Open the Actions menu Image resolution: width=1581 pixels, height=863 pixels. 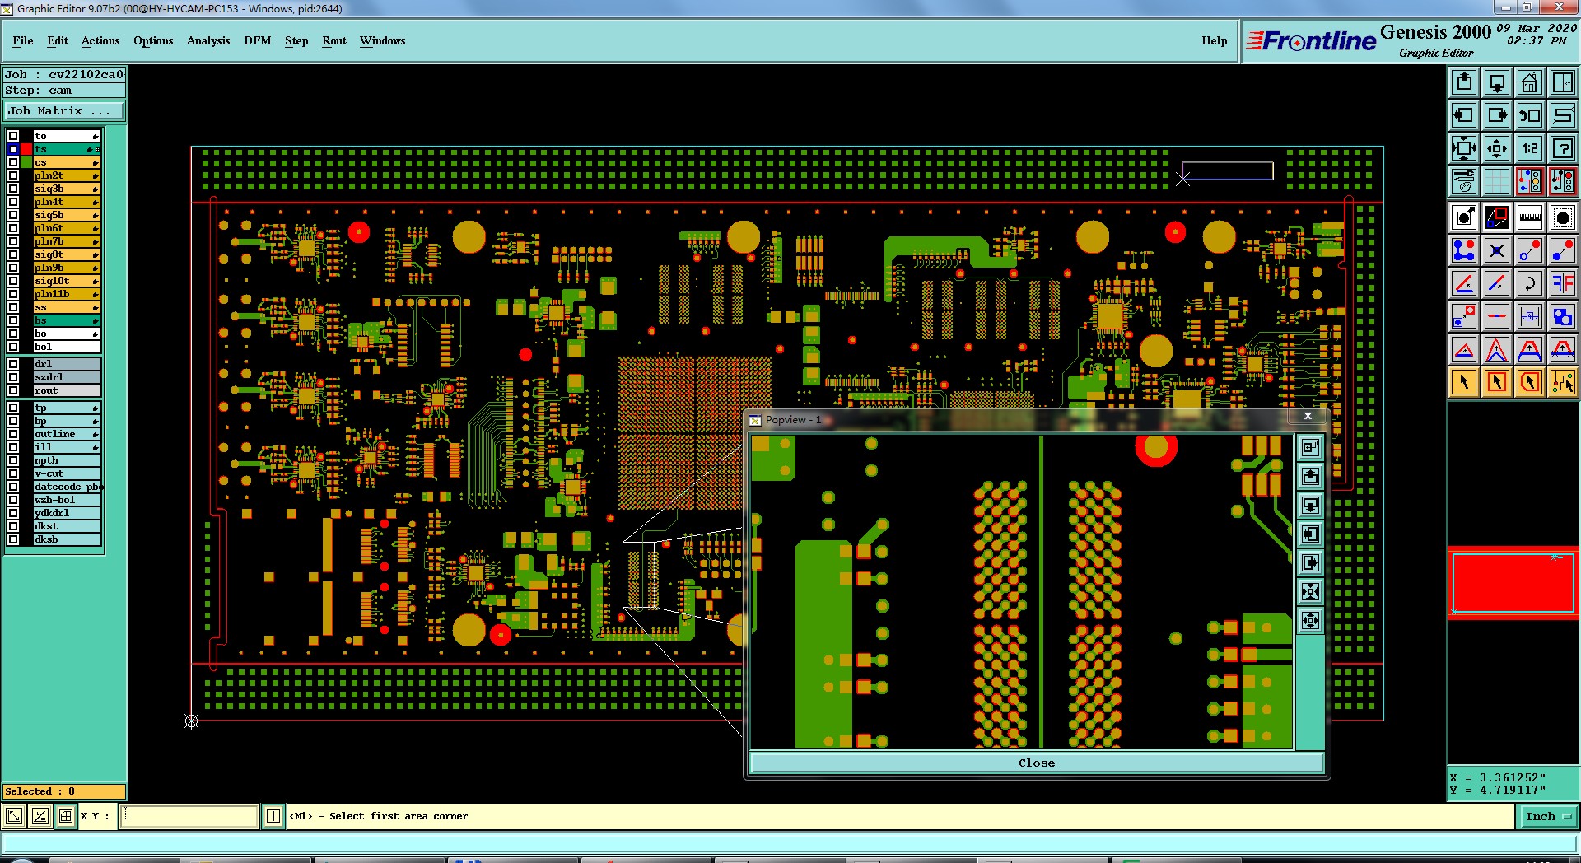click(x=100, y=40)
